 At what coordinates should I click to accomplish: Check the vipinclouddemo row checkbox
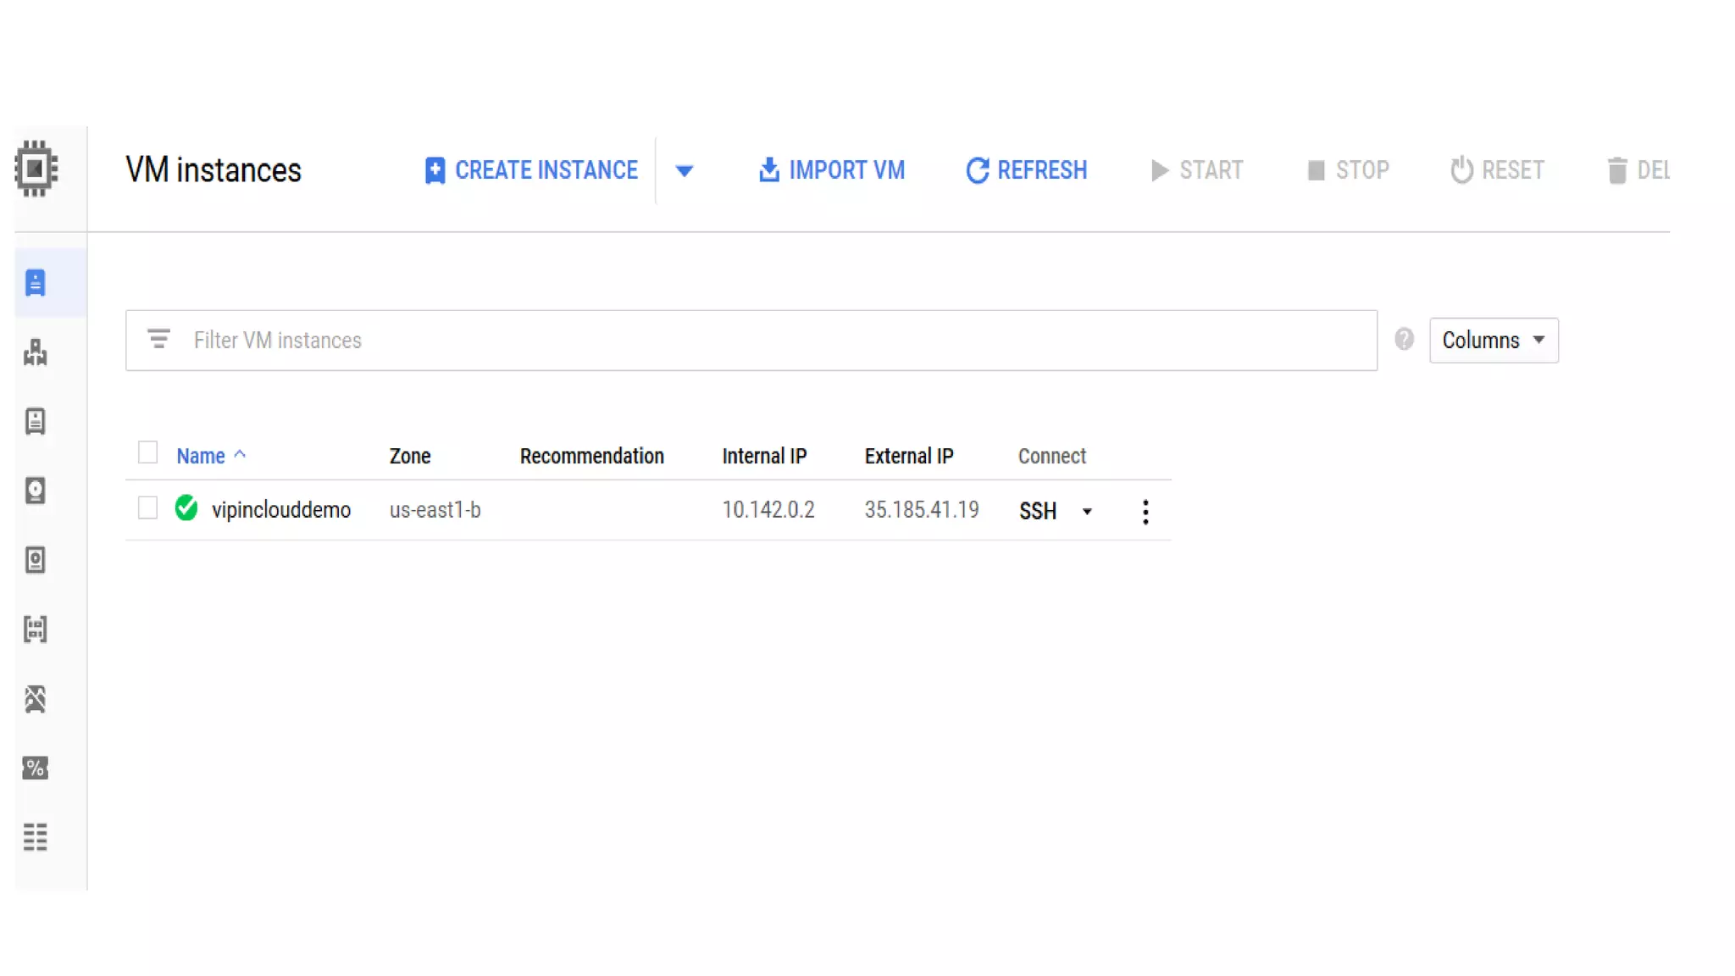pos(148,508)
